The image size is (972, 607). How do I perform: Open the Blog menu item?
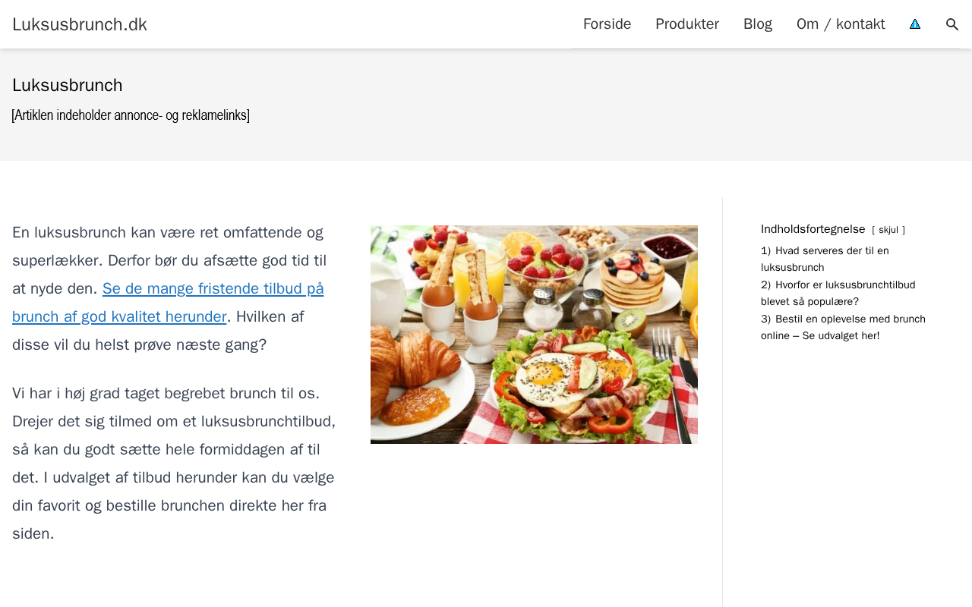tap(758, 24)
